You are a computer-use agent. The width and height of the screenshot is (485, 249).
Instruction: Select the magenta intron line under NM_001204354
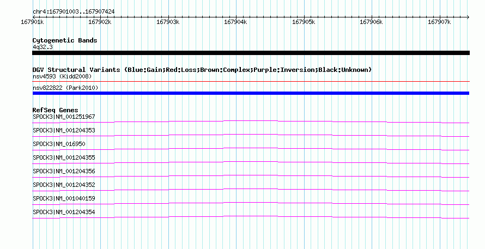coord(251,216)
